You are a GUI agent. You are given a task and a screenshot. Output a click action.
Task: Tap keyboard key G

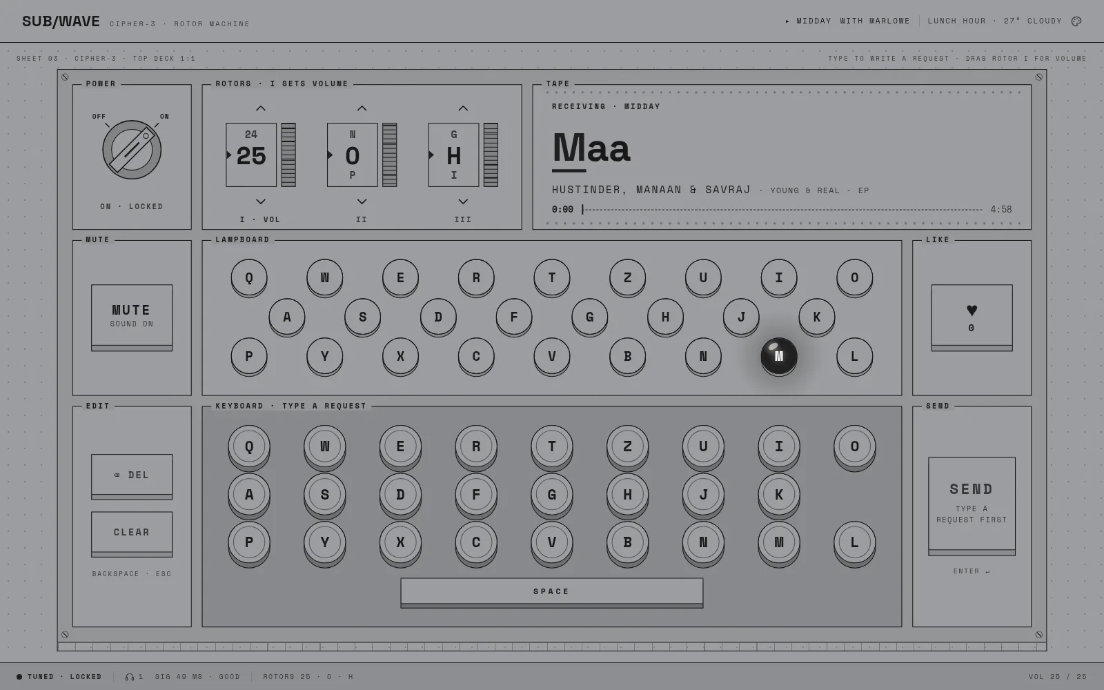(x=552, y=496)
